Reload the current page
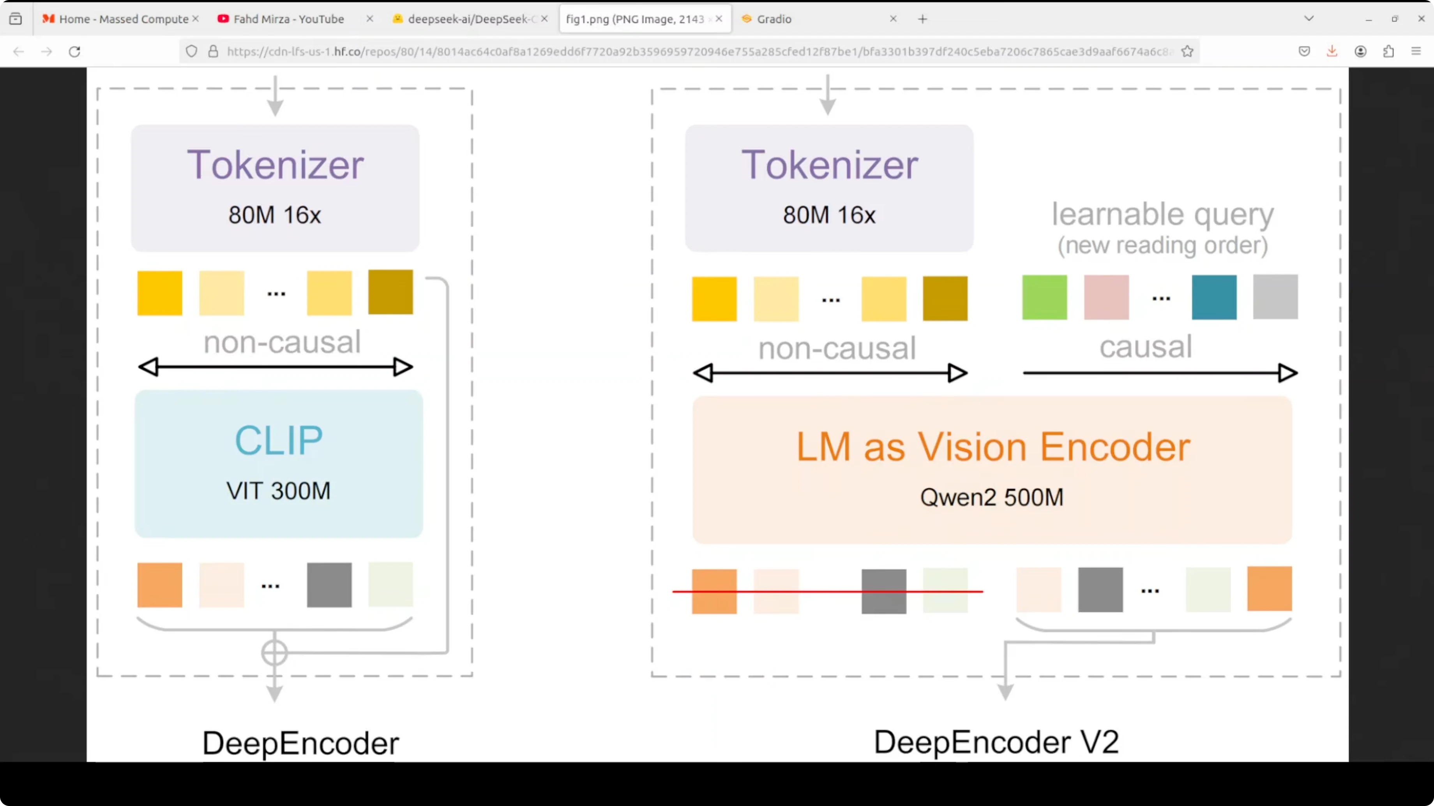The width and height of the screenshot is (1434, 806). 74,52
